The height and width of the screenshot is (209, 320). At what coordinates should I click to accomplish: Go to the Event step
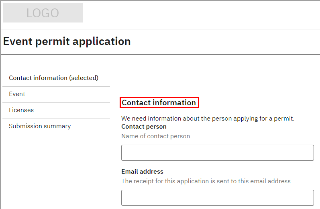(x=17, y=94)
